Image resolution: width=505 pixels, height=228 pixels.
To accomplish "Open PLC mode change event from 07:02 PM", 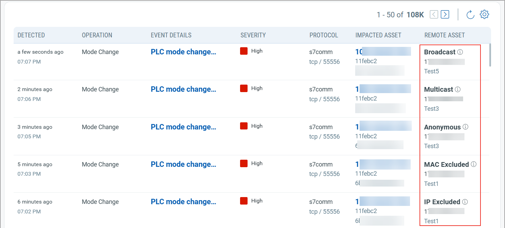I will click(x=183, y=202).
